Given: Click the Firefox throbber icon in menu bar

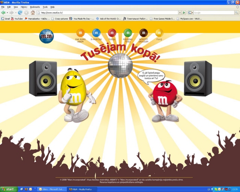Looking at the screenshot, I should tap(237, 7).
